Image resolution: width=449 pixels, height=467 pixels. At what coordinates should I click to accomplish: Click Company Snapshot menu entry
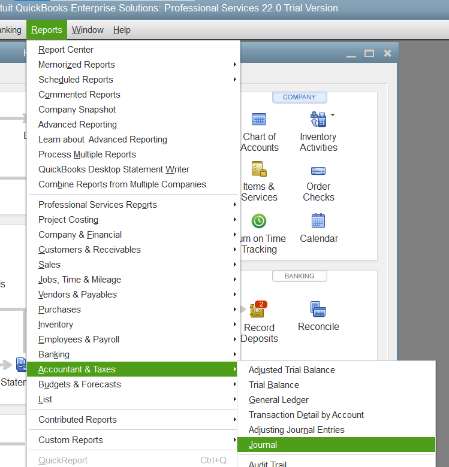click(x=77, y=110)
